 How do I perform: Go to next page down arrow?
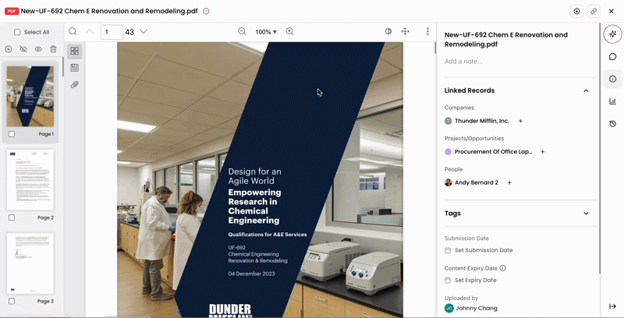click(144, 31)
